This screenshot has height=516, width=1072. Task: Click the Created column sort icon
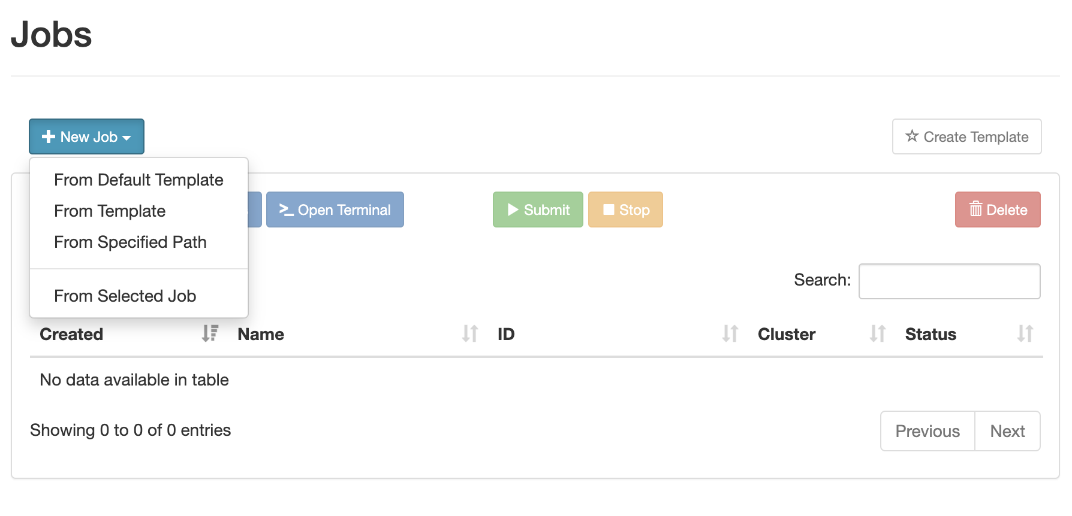tap(210, 333)
